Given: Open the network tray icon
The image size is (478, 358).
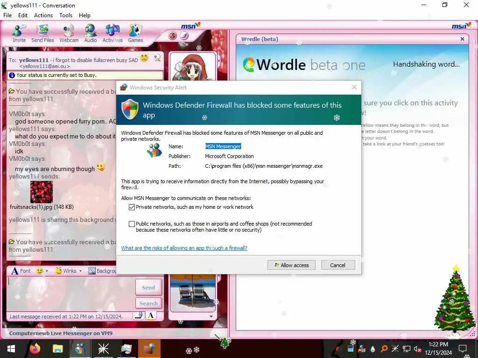Looking at the screenshot, I should pyautogui.click(x=406, y=349).
